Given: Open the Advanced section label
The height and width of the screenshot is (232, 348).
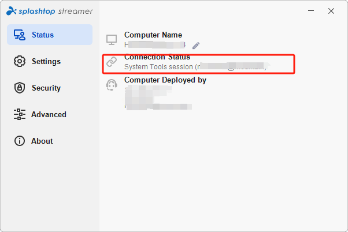Looking at the screenshot, I should 49,115.
